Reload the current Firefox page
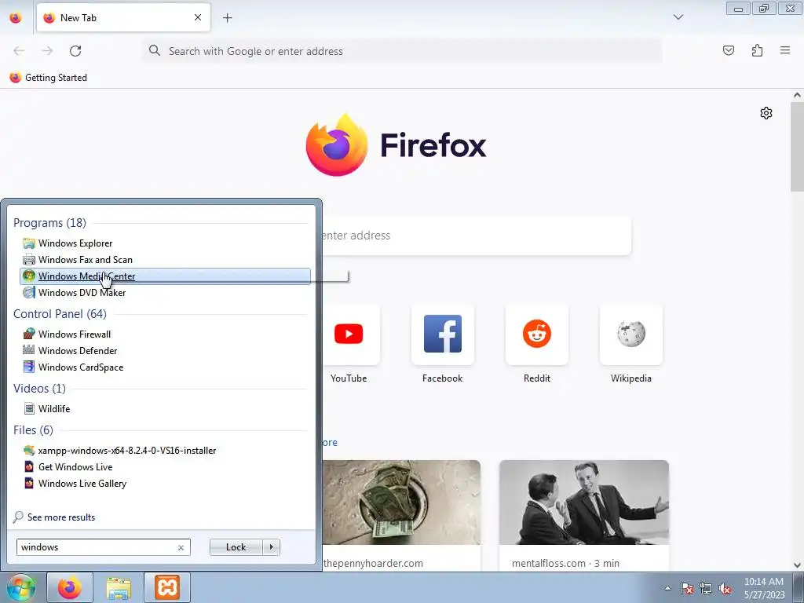804x603 pixels. (75, 51)
